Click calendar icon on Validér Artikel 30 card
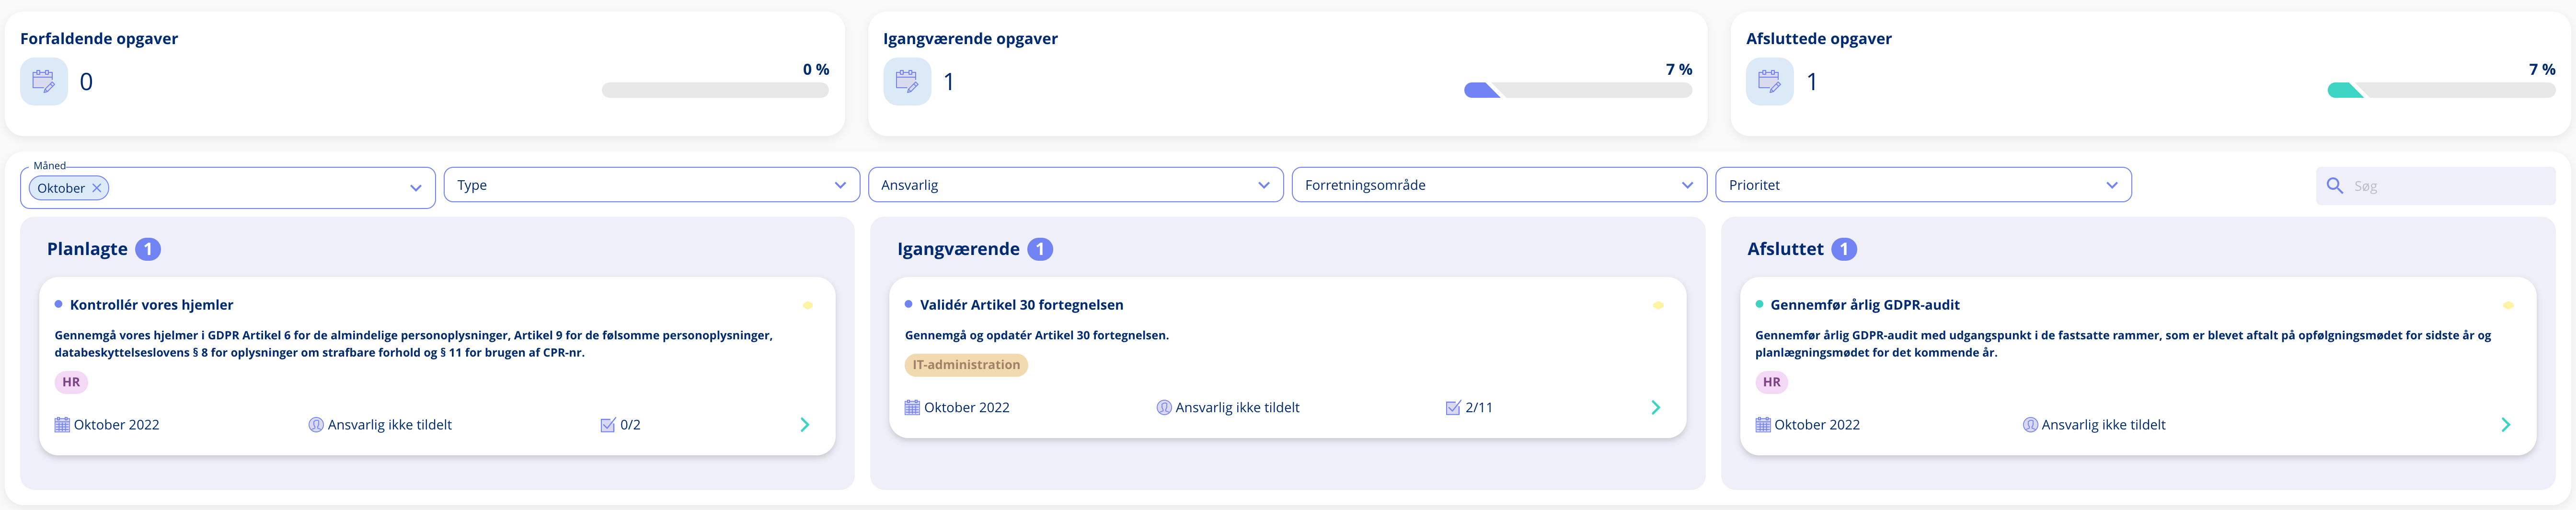 (x=912, y=408)
